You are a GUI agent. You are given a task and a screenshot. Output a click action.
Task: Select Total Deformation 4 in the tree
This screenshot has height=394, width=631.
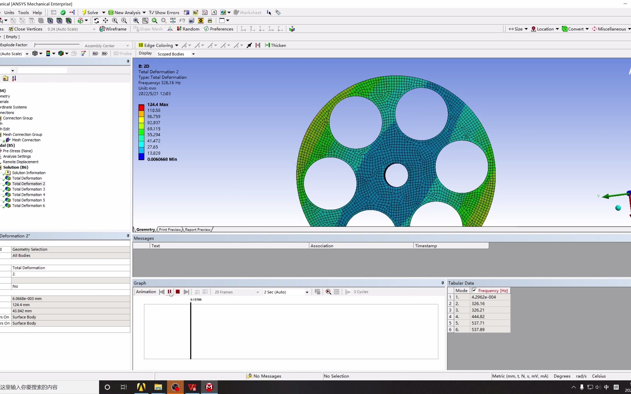tap(28, 195)
